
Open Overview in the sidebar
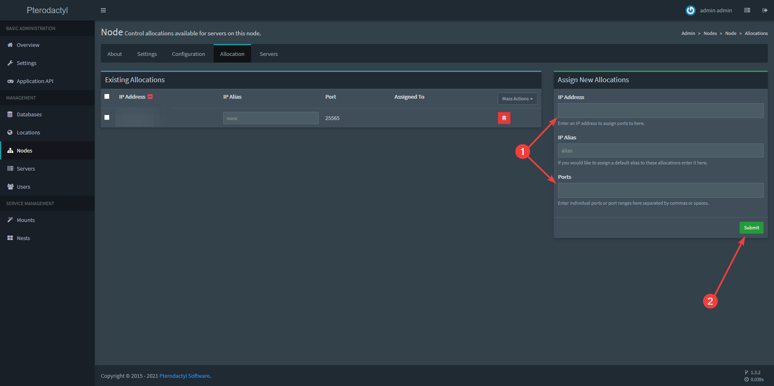[47, 45]
